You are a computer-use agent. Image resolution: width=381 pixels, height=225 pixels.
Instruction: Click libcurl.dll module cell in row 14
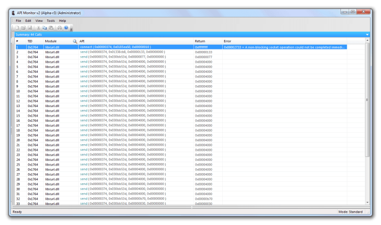point(52,111)
